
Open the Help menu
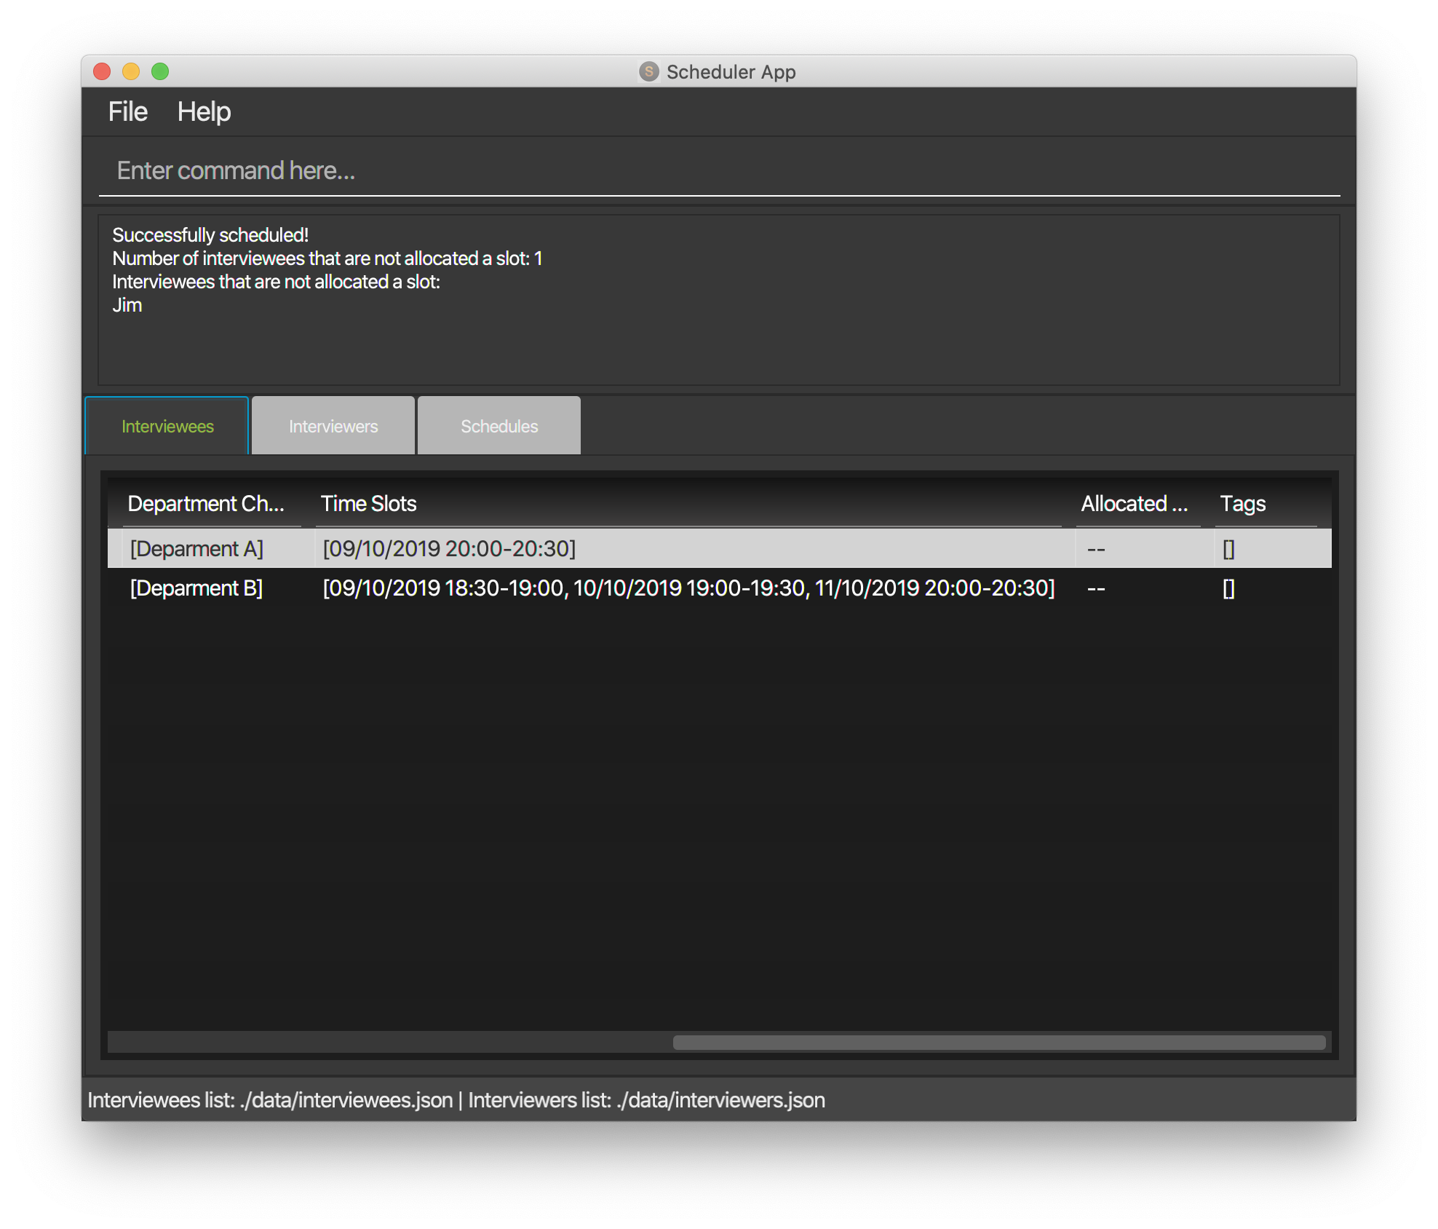204,111
